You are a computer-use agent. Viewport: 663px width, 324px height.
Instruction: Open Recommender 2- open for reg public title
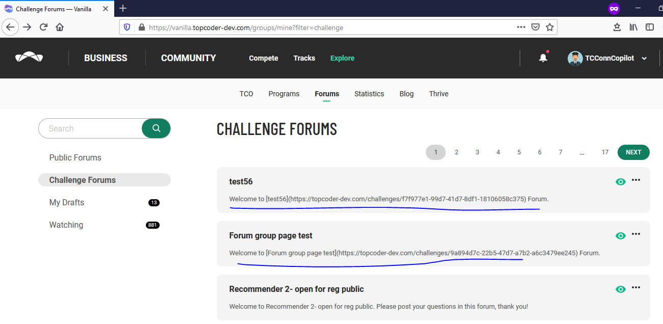tap(296, 289)
